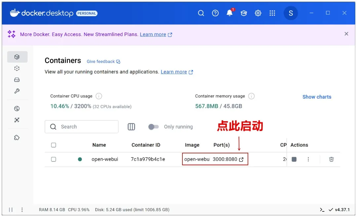This screenshot has width=357, height=217.
Task: Sort by Port(s) column header
Action: pyautogui.click(x=221, y=145)
